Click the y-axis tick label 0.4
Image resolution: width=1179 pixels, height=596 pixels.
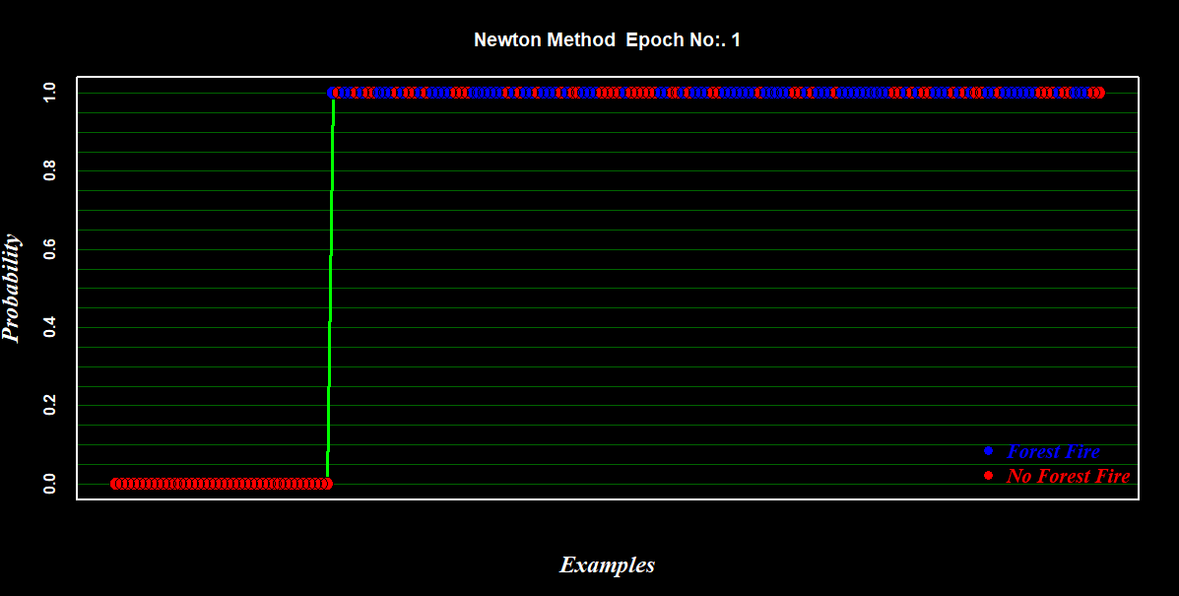pos(50,327)
